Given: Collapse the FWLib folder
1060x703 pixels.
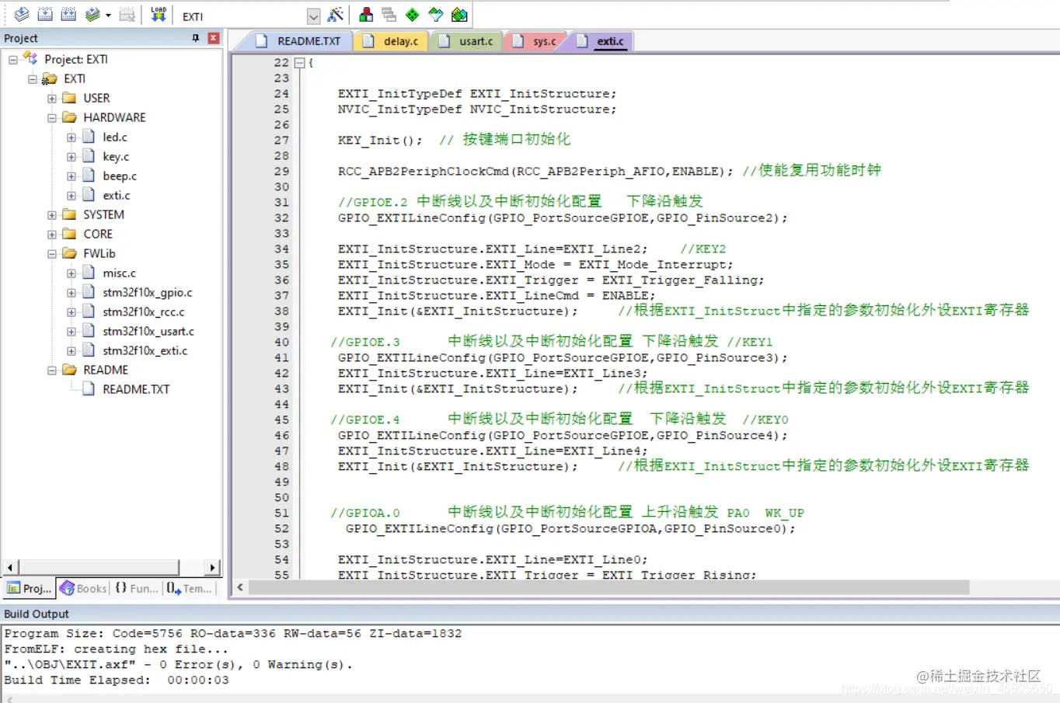Looking at the screenshot, I should click(52, 254).
